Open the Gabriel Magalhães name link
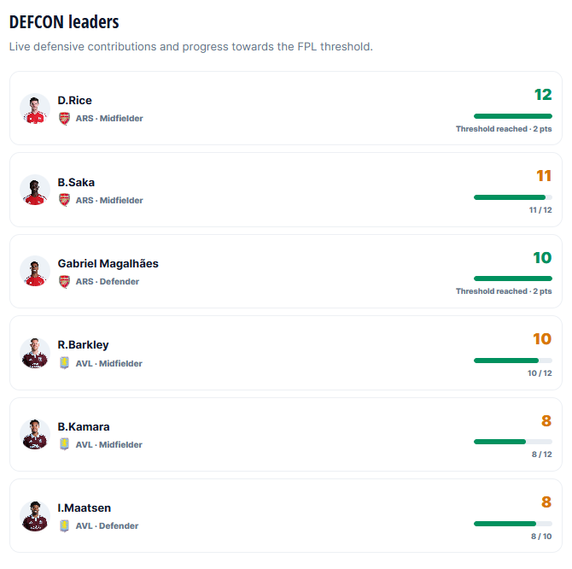Viewport: 572px width, 569px height. [x=108, y=263]
